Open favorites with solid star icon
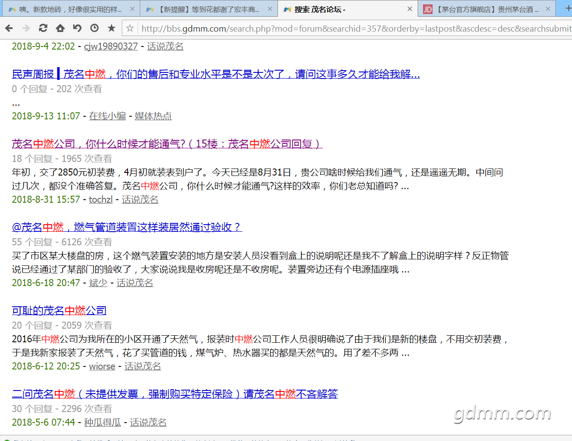This screenshot has height=441, width=572. pos(111,28)
